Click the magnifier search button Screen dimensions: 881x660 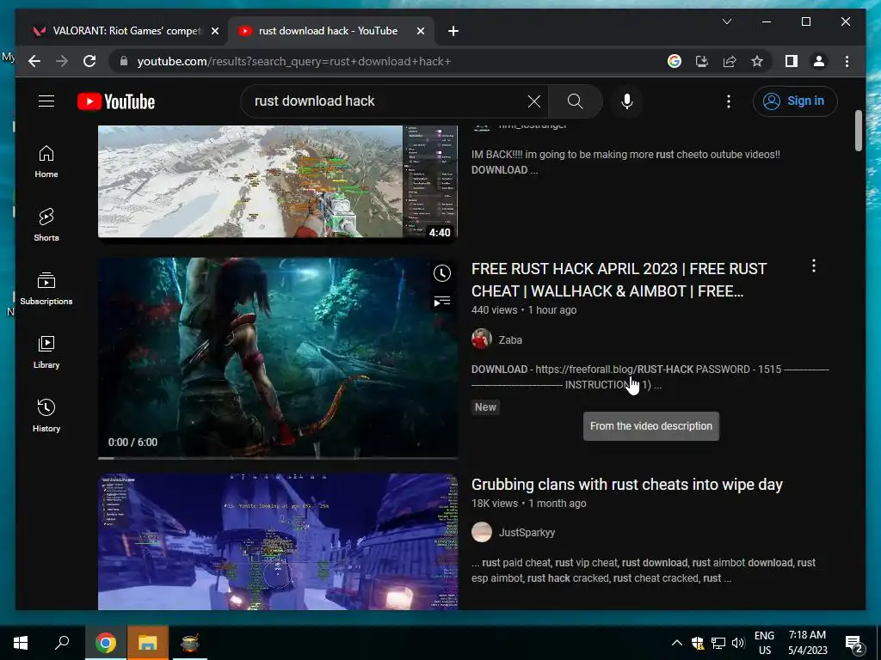pos(576,101)
